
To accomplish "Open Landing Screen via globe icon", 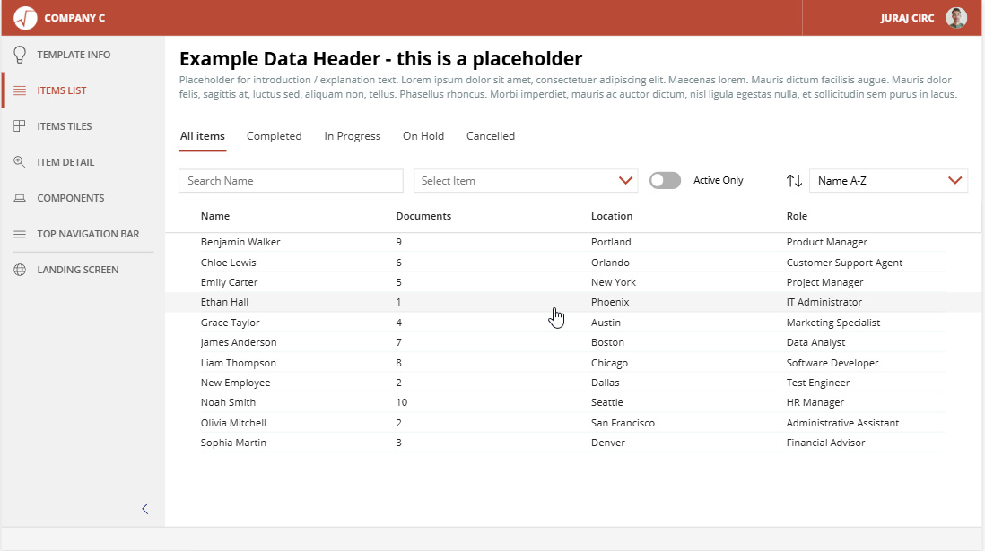I will pos(20,270).
